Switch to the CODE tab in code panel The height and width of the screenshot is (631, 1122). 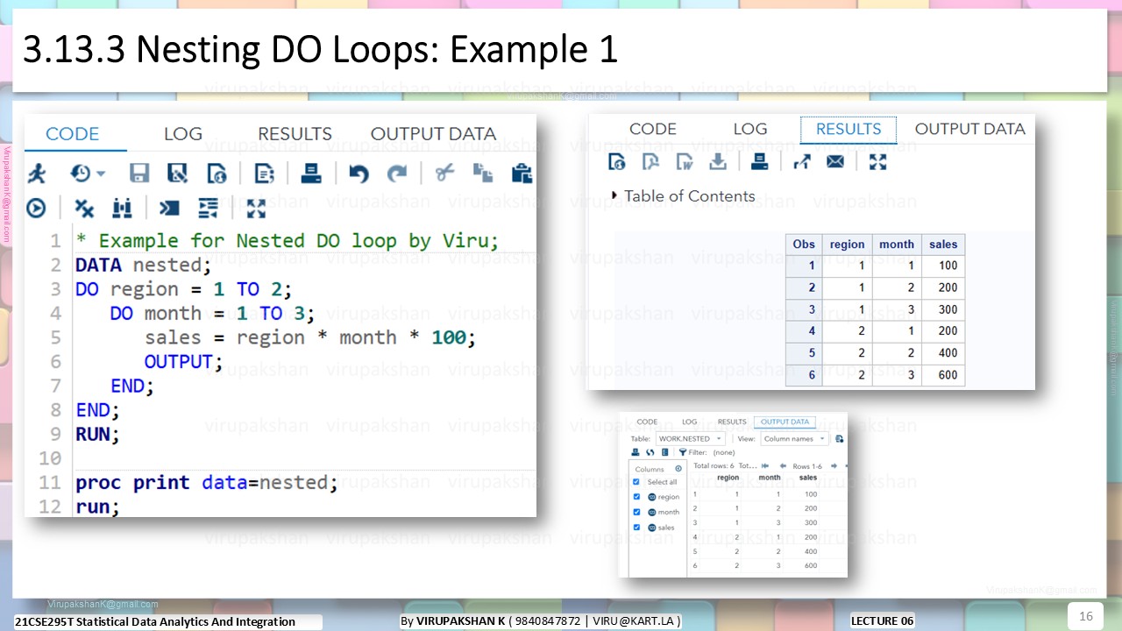click(x=73, y=134)
